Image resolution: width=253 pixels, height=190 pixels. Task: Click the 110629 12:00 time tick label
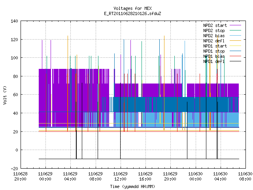coord(120,176)
